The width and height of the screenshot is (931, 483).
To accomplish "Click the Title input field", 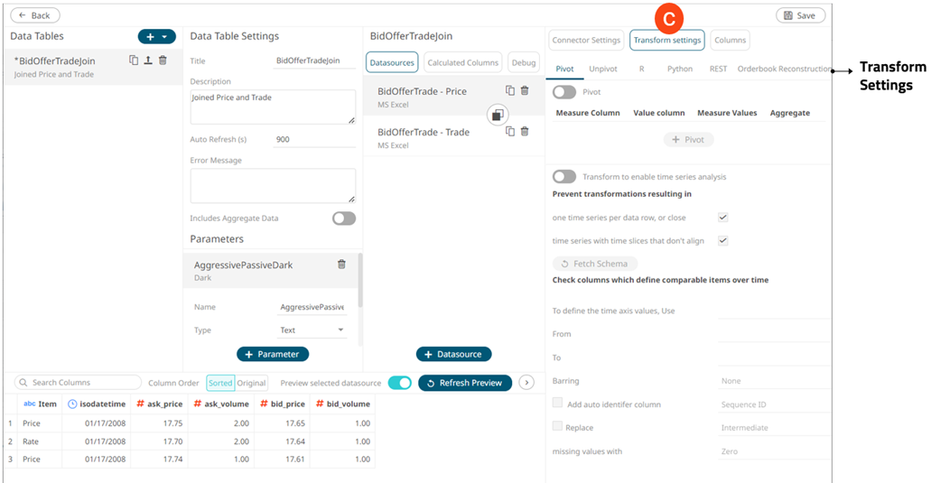I will [x=314, y=60].
